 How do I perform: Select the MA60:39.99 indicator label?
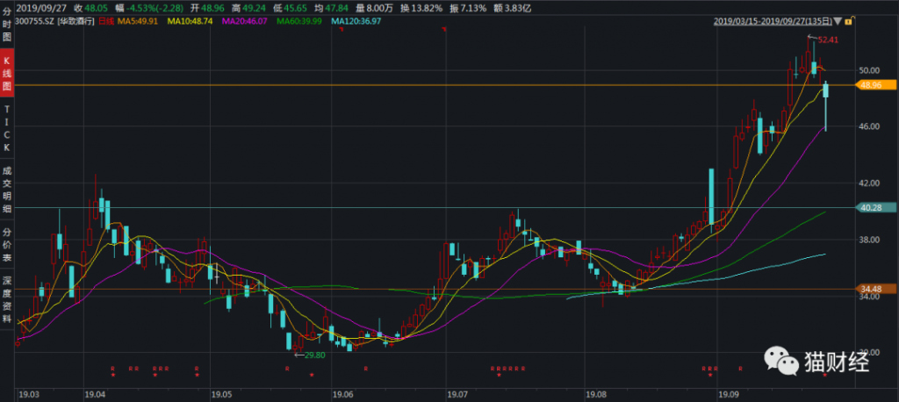(x=299, y=21)
